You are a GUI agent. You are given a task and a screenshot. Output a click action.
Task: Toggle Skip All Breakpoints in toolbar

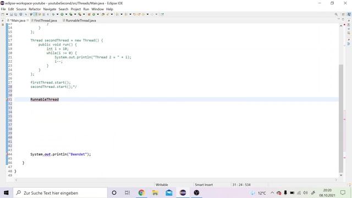click(x=26, y=14)
